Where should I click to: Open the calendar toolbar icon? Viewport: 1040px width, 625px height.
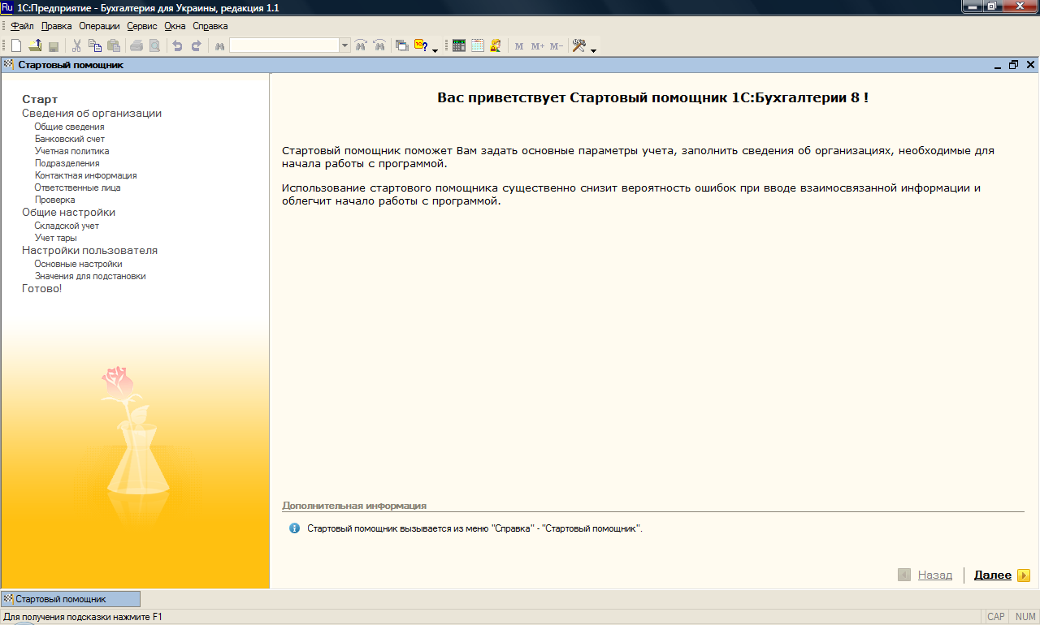coord(478,45)
